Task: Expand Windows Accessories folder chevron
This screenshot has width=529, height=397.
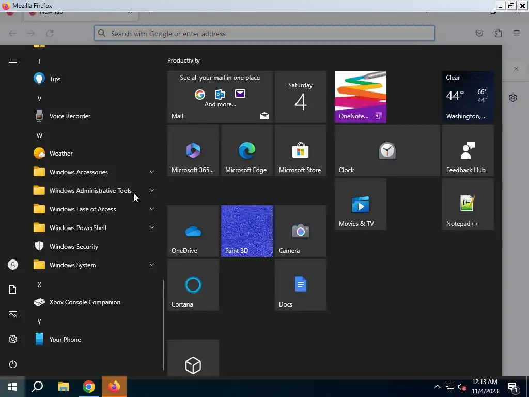Action: tap(152, 172)
